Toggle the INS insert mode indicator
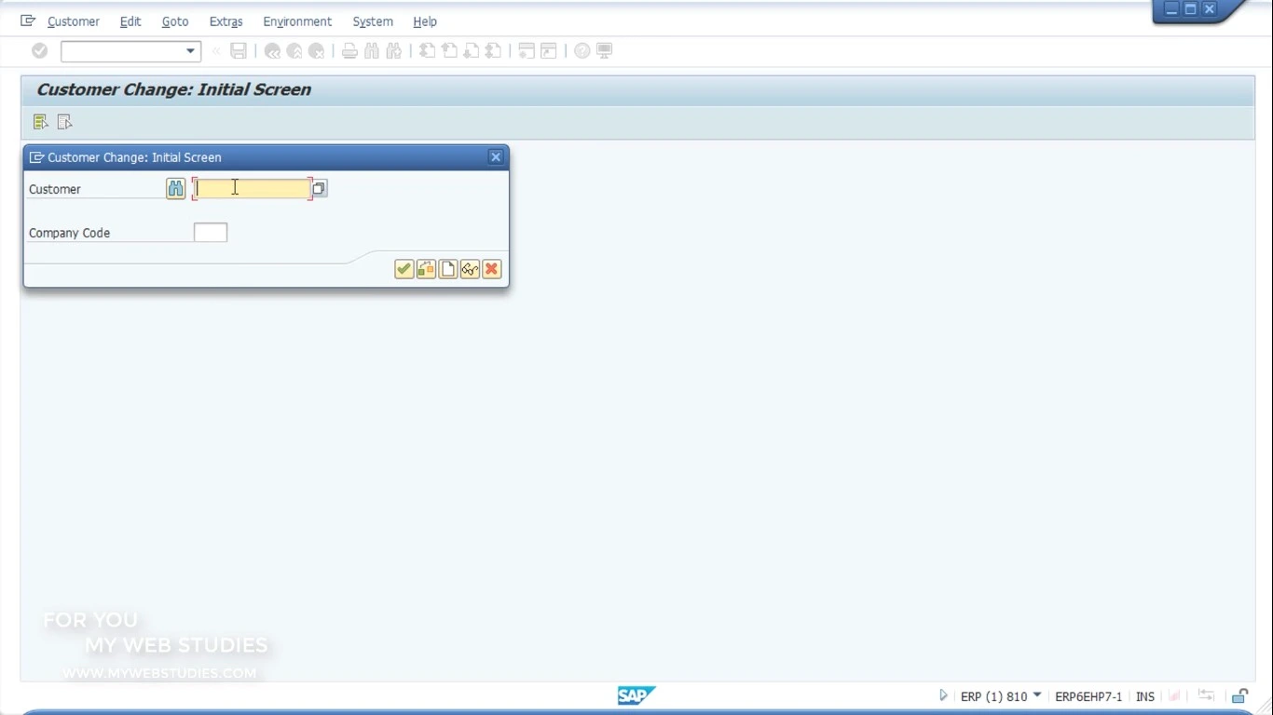This screenshot has width=1273, height=715. [x=1145, y=696]
